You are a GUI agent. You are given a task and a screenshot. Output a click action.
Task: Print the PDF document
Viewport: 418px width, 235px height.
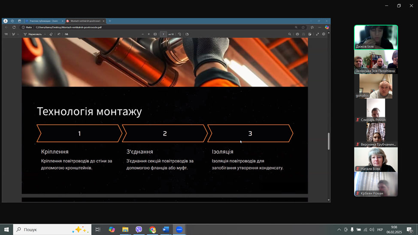[297, 34]
